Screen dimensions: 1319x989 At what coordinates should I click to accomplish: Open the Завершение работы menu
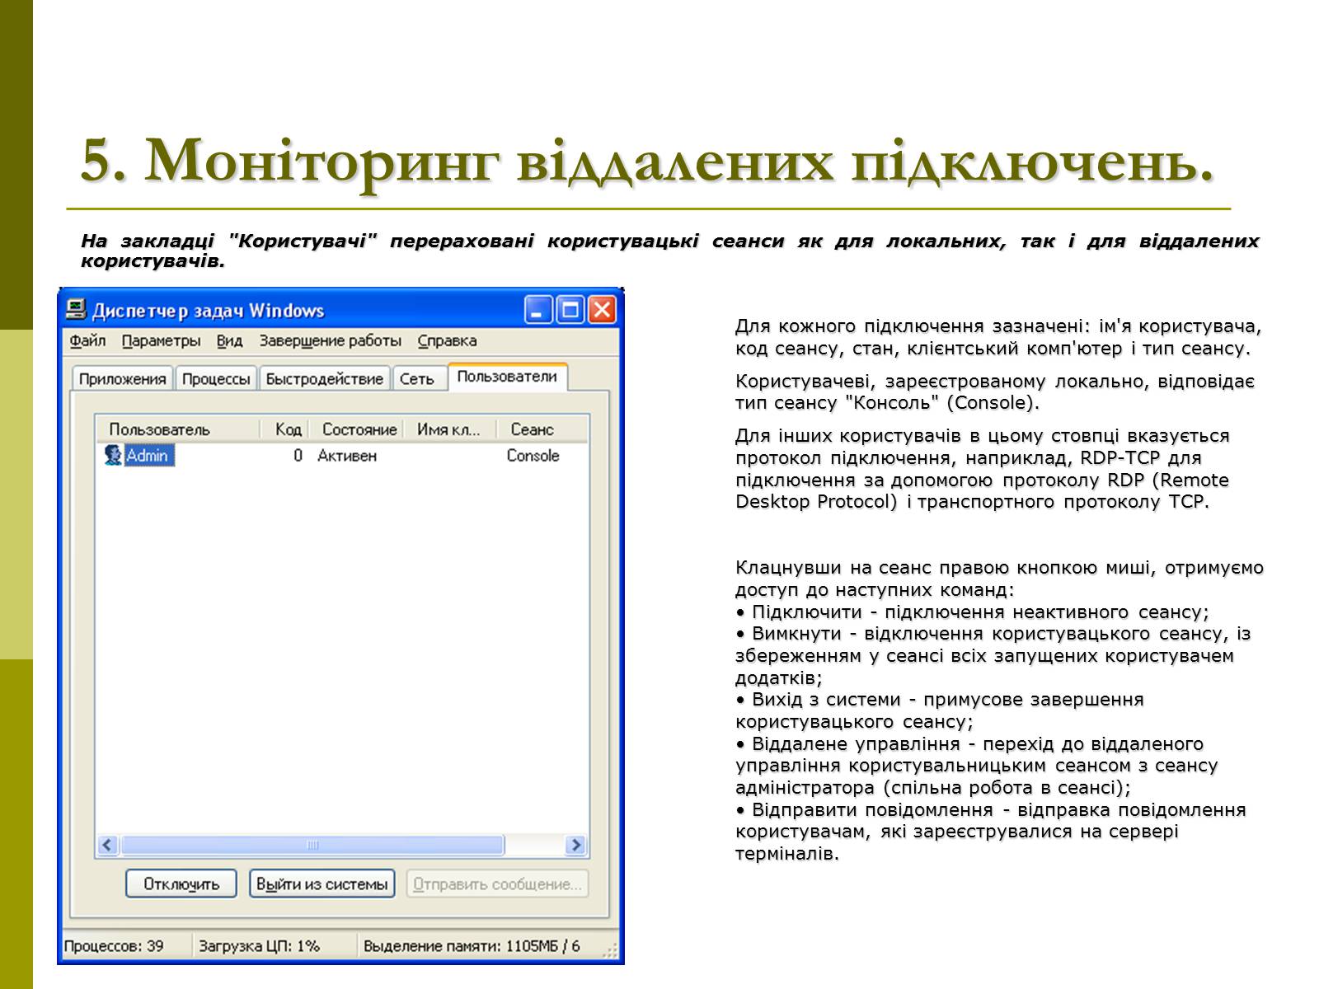pos(330,341)
